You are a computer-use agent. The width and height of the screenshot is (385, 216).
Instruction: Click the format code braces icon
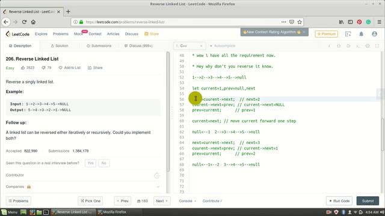coord(339,46)
